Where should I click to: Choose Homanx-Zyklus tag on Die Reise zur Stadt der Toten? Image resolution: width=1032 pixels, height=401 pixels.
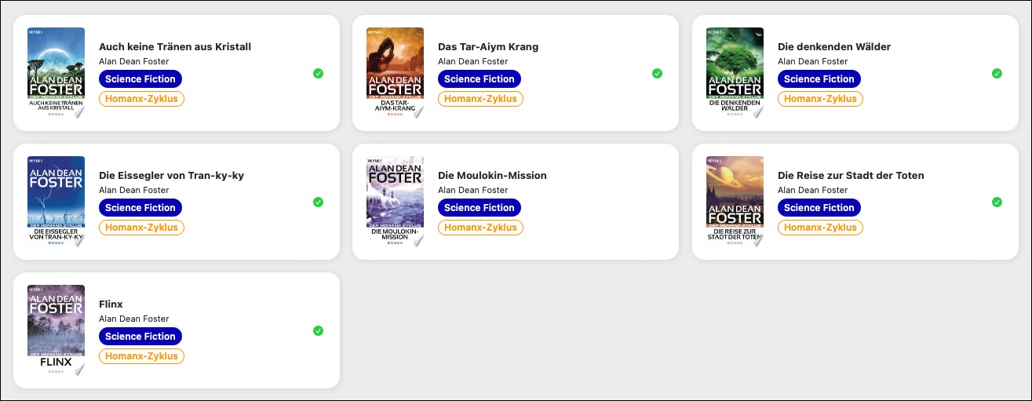820,228
